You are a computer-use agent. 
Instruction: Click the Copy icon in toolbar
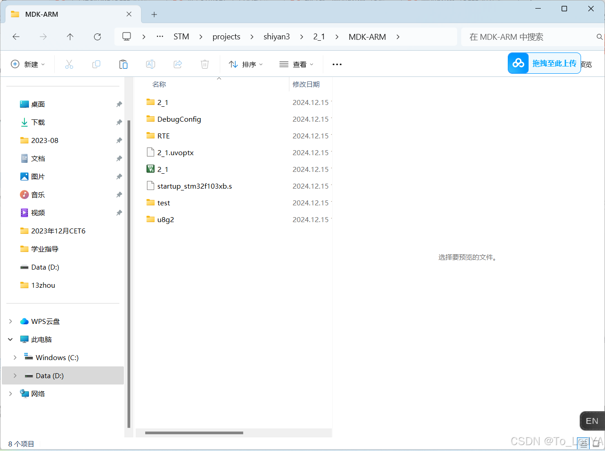tap(96, 64)
